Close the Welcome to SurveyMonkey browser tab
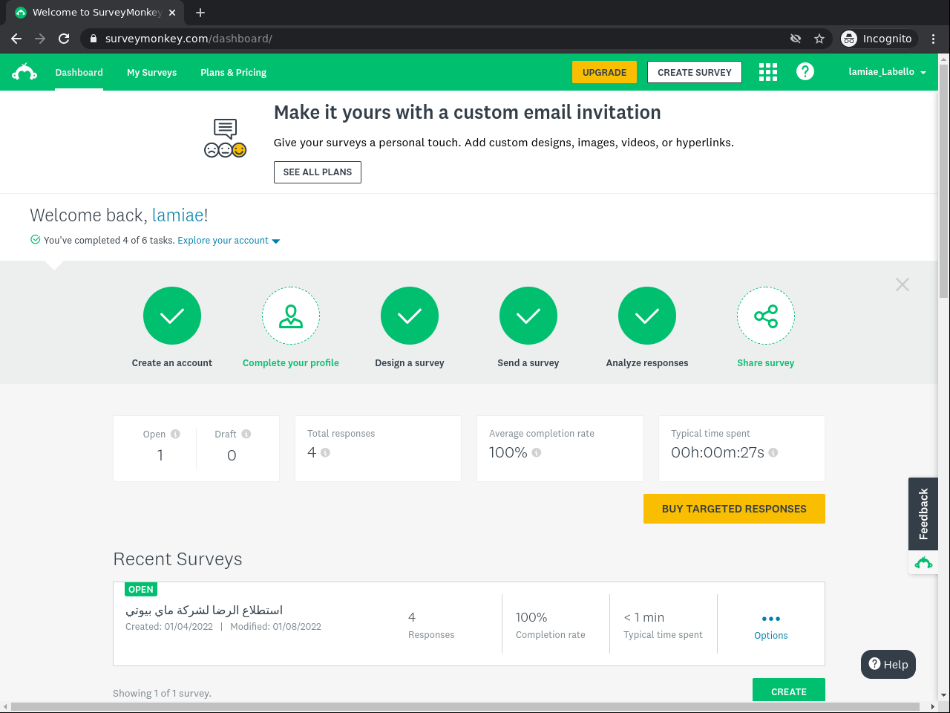Viewport: 950px width, 713px height. (x=172, y=13)
